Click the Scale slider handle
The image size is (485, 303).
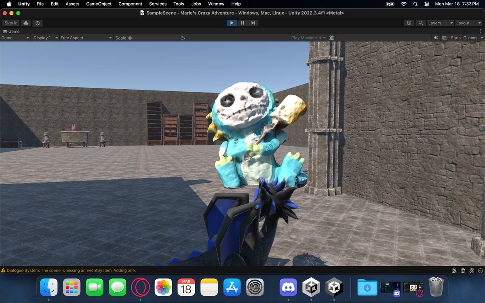(x=130, y=38)
